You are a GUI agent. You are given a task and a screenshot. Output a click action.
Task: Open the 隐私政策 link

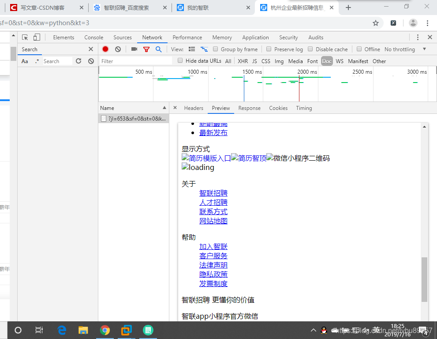coord(213,274)
